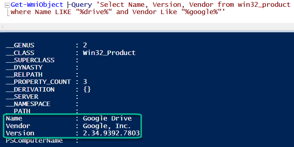
Task: Collapse the Get-WmiObject code region
Action: pyautogui.click(x=7, y=5)
